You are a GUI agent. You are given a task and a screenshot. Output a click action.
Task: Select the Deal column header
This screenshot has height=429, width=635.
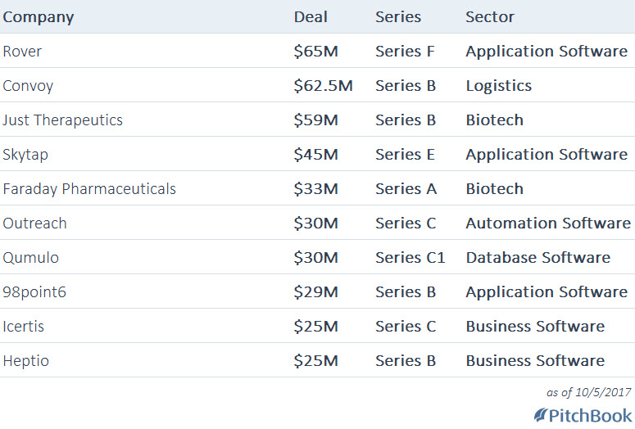click(x=311, y=17)
